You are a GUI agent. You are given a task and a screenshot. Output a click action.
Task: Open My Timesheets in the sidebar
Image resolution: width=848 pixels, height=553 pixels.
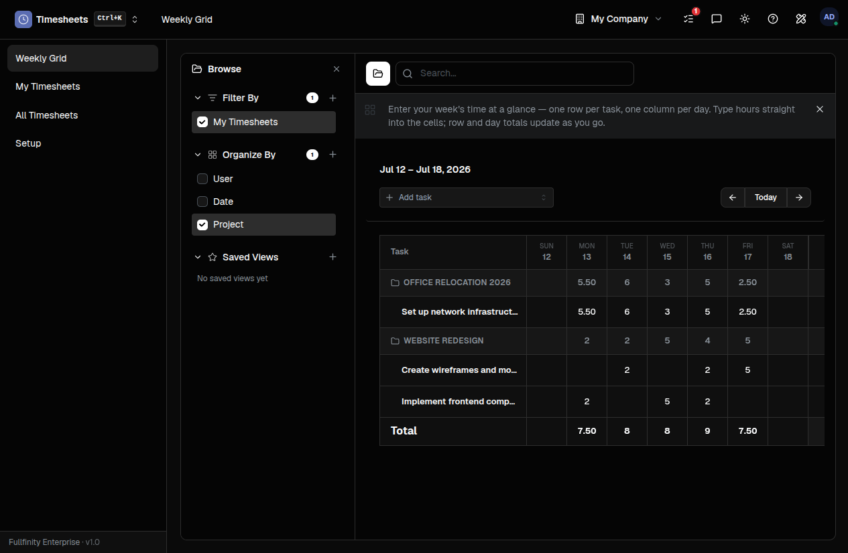click(82, 86)
